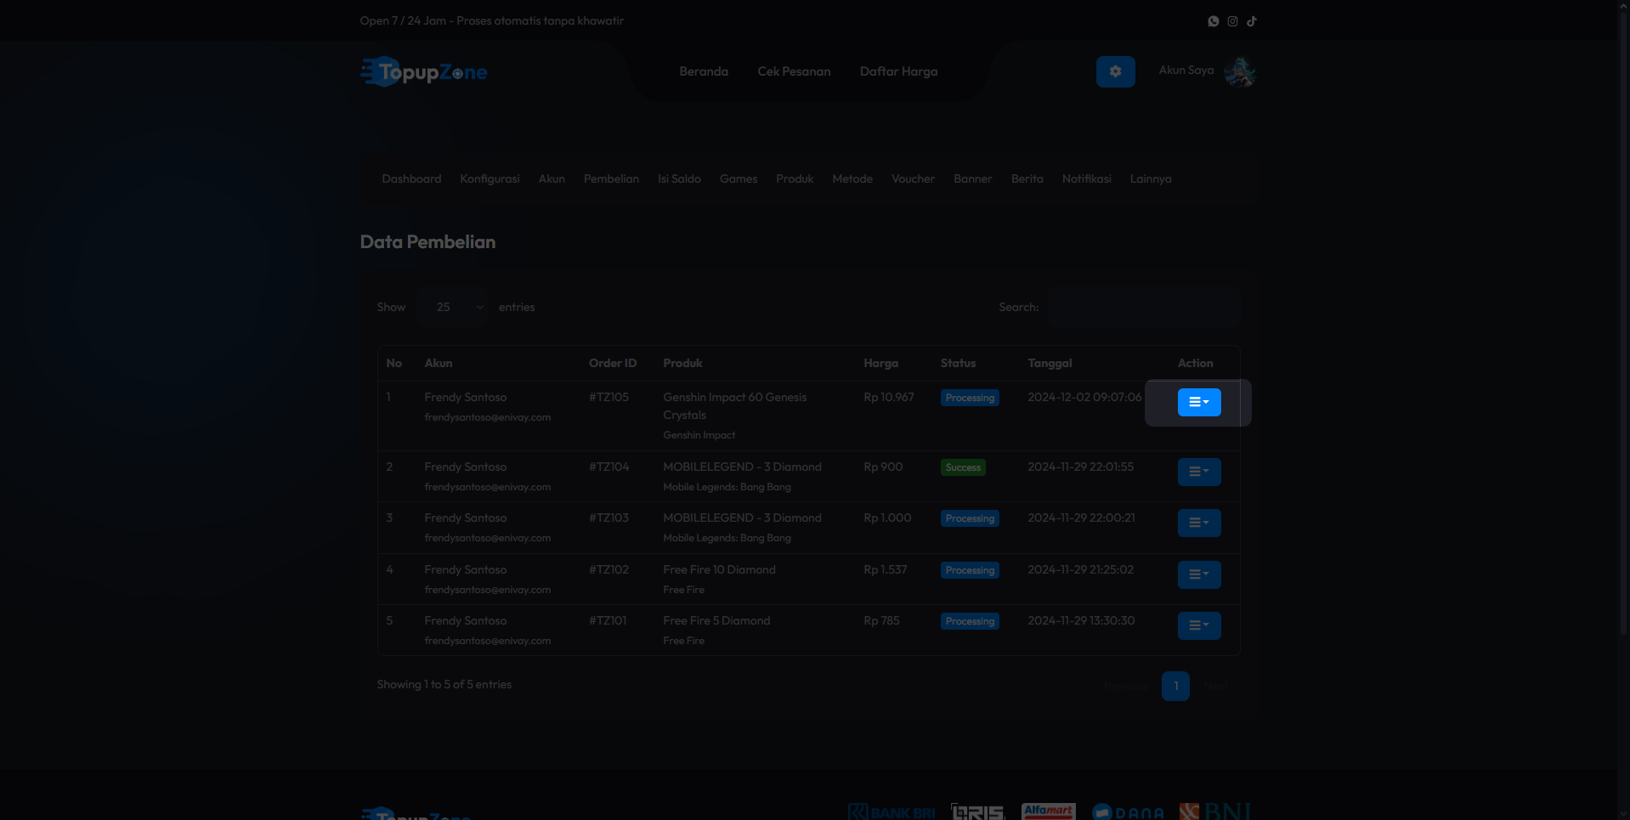Click the Next pagination button
Viewport: 1630px width, 820px height.
pos(1215,686)
